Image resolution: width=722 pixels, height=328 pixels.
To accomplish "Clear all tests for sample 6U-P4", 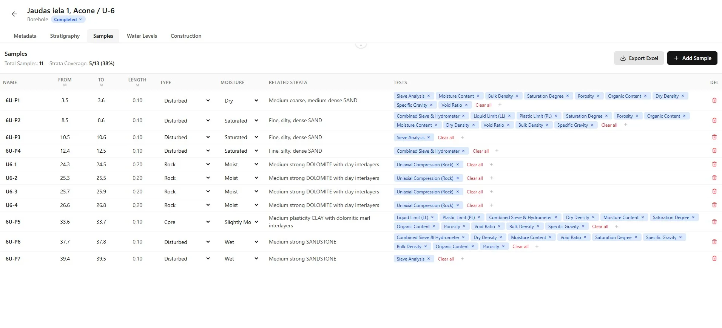I will point(481,151).
